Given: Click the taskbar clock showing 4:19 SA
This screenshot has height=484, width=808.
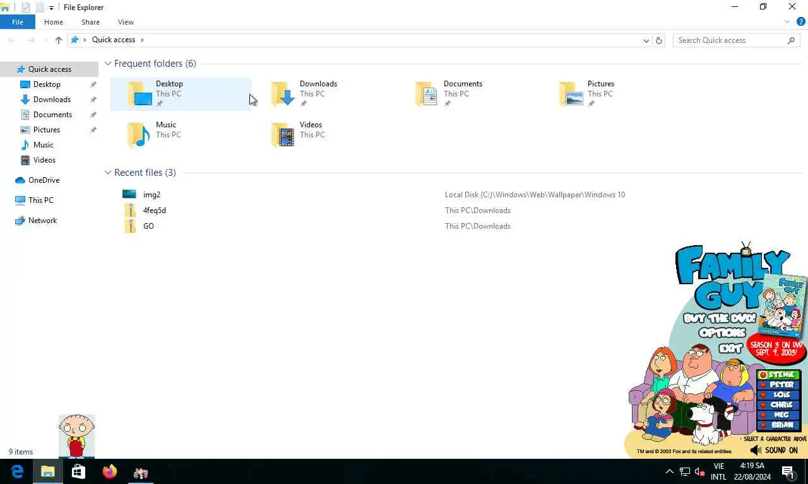Looking at the screenshot, I should click(x=752, y=471).
